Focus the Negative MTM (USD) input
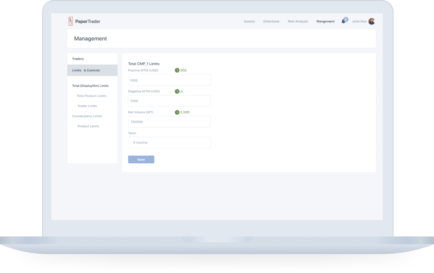This screenshot has height=273, width=434. coord(169,101)
